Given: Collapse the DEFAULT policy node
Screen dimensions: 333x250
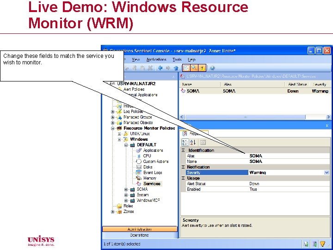Looking at the screenshot, I should (x=126, y=145).
